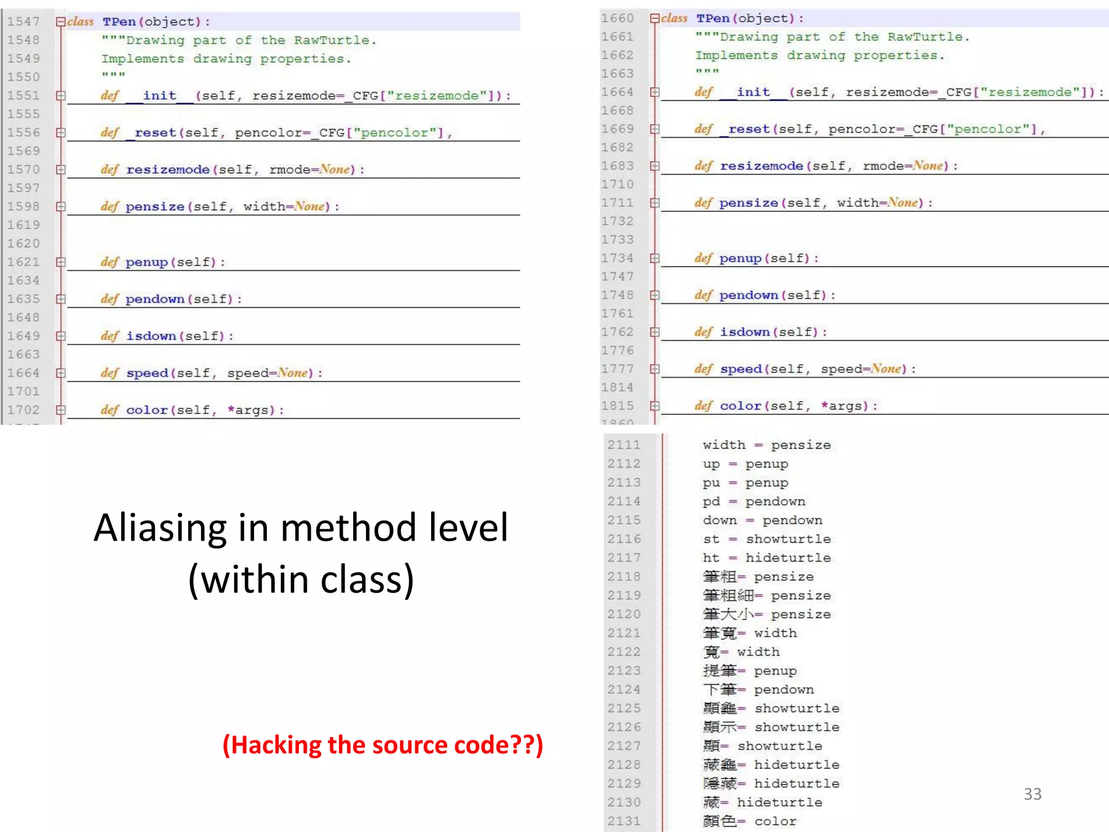Click the '顏色= color' code line
This screenshot has width=1109, height=832.
pos(750,822)
